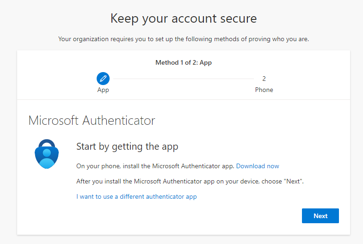The width and height of the screenshot is (363, 244).
Task: Click the Method 1 of 2: App heading
Action: pyautogui.click(x=184, y=63)
